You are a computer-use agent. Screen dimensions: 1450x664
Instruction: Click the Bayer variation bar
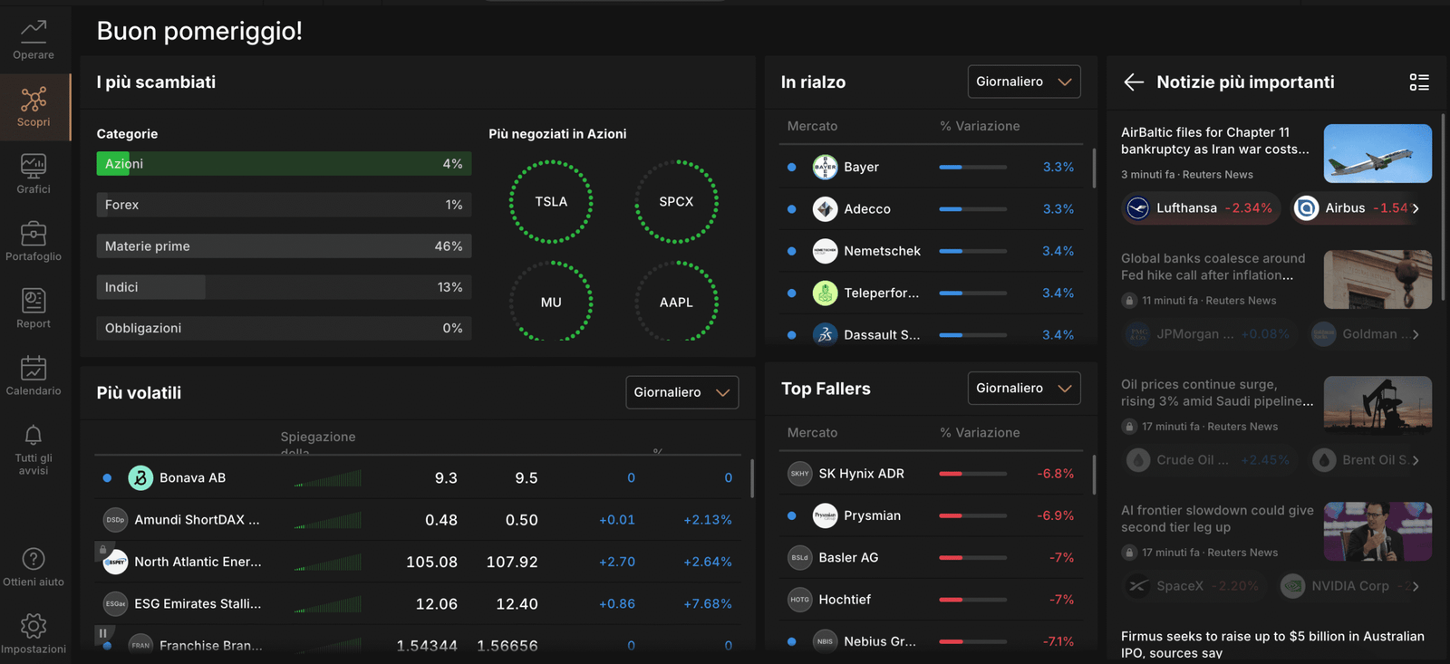pos(972,168)
